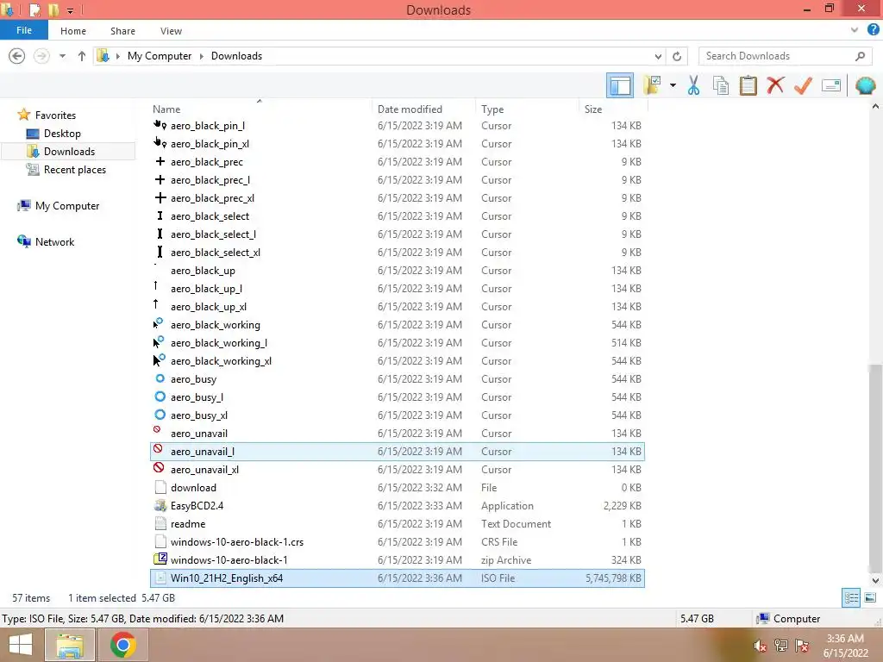The image size is (883, 662).
Task: Click the Cut scissors icon
Action: pos(693,85)
